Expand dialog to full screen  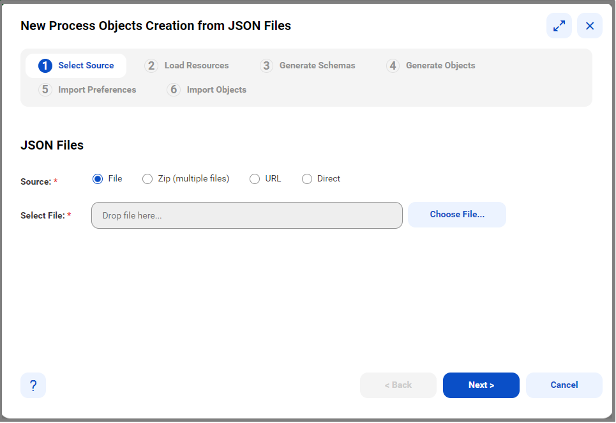559,26
